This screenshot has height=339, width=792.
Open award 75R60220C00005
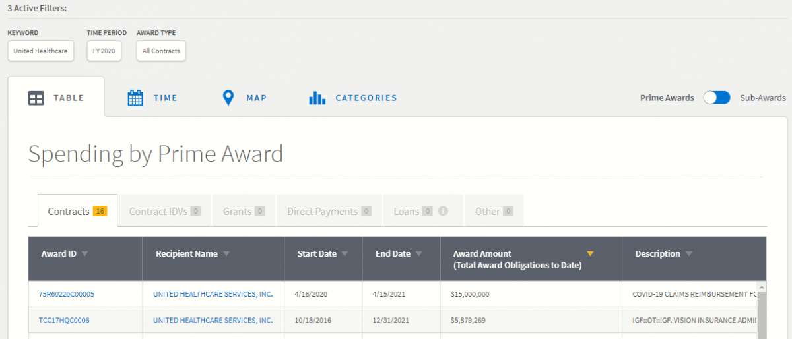67,294
